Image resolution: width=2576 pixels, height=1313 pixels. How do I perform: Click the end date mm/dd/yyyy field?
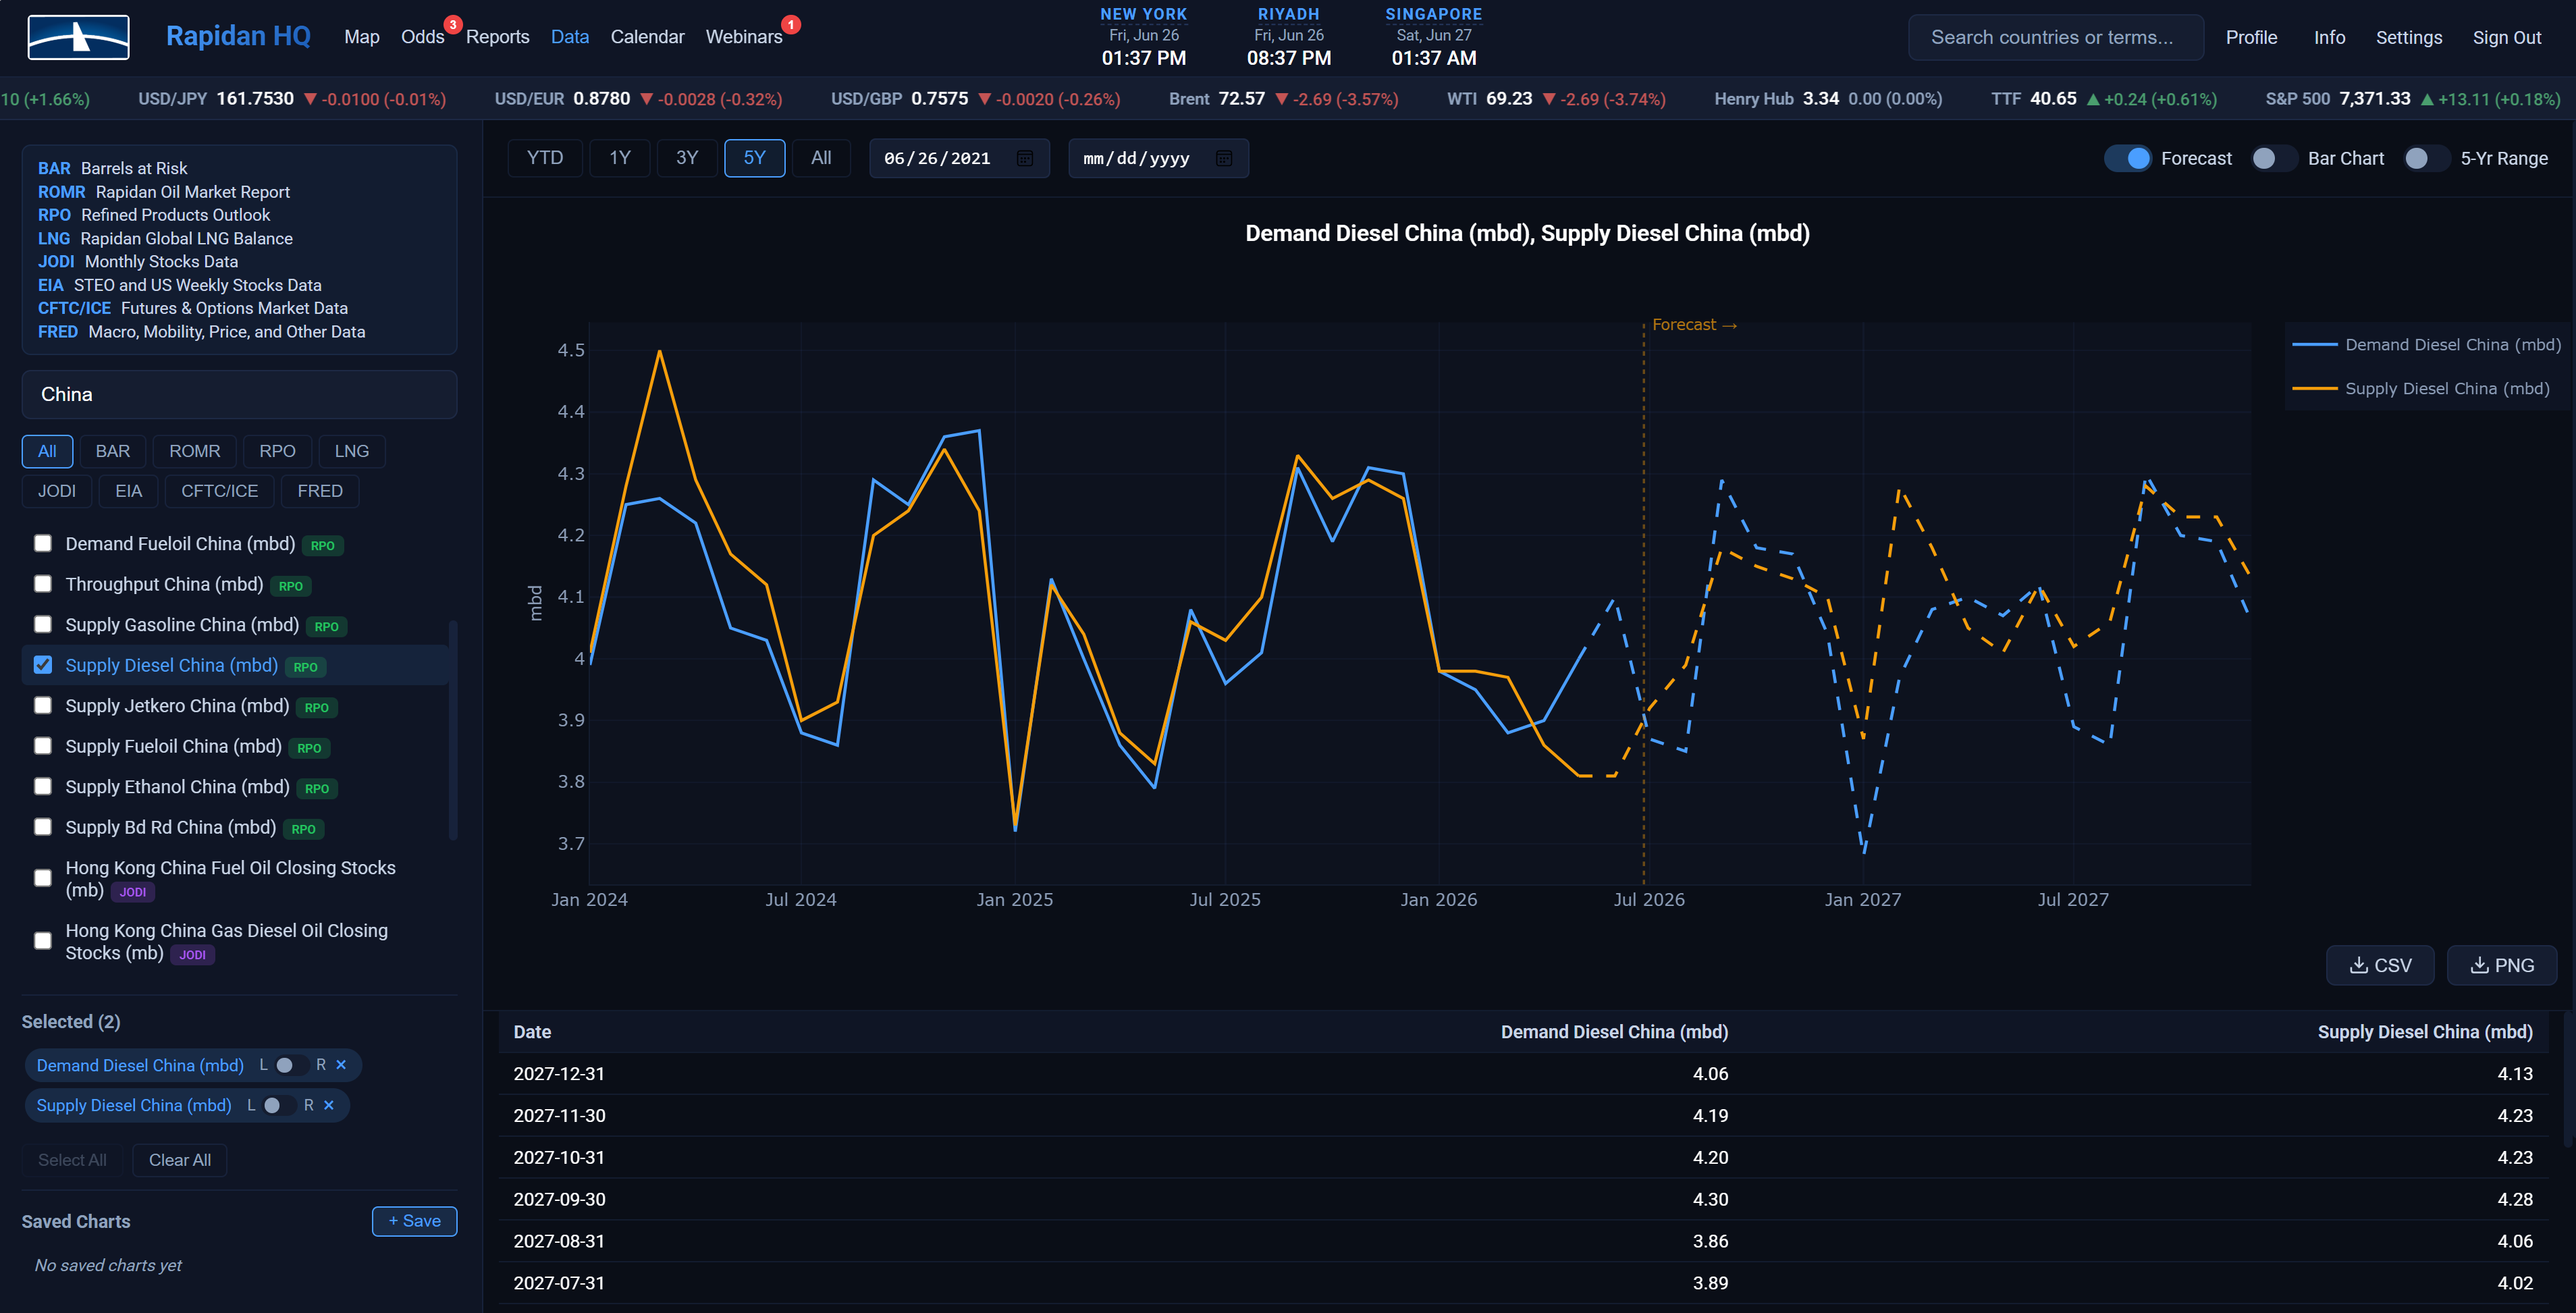1158,158
